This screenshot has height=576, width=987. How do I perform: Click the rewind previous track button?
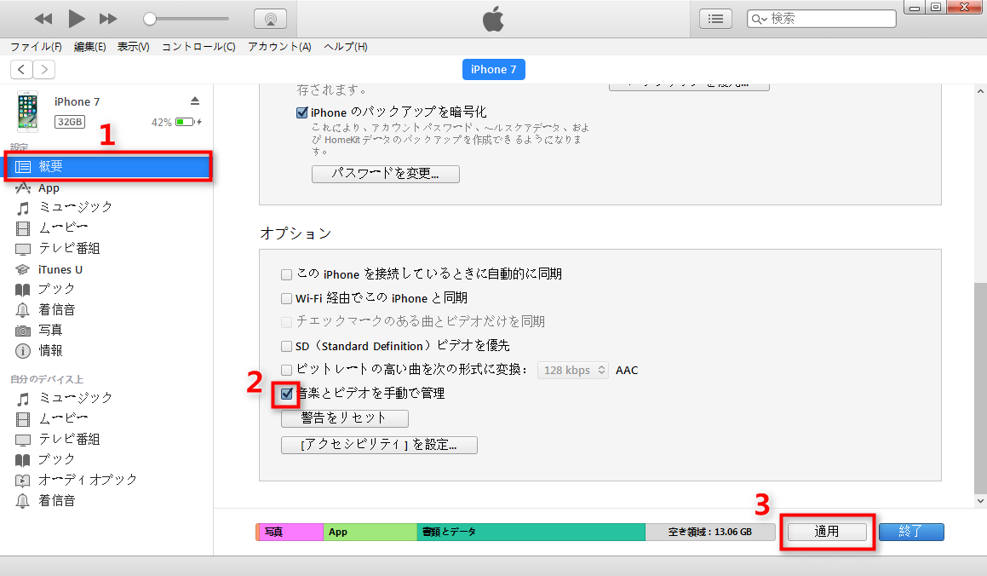pos(43,19)
